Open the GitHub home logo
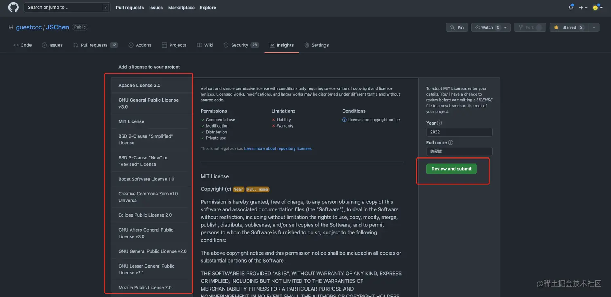Viewport: 611px width, 297px height. pos(13,7)
